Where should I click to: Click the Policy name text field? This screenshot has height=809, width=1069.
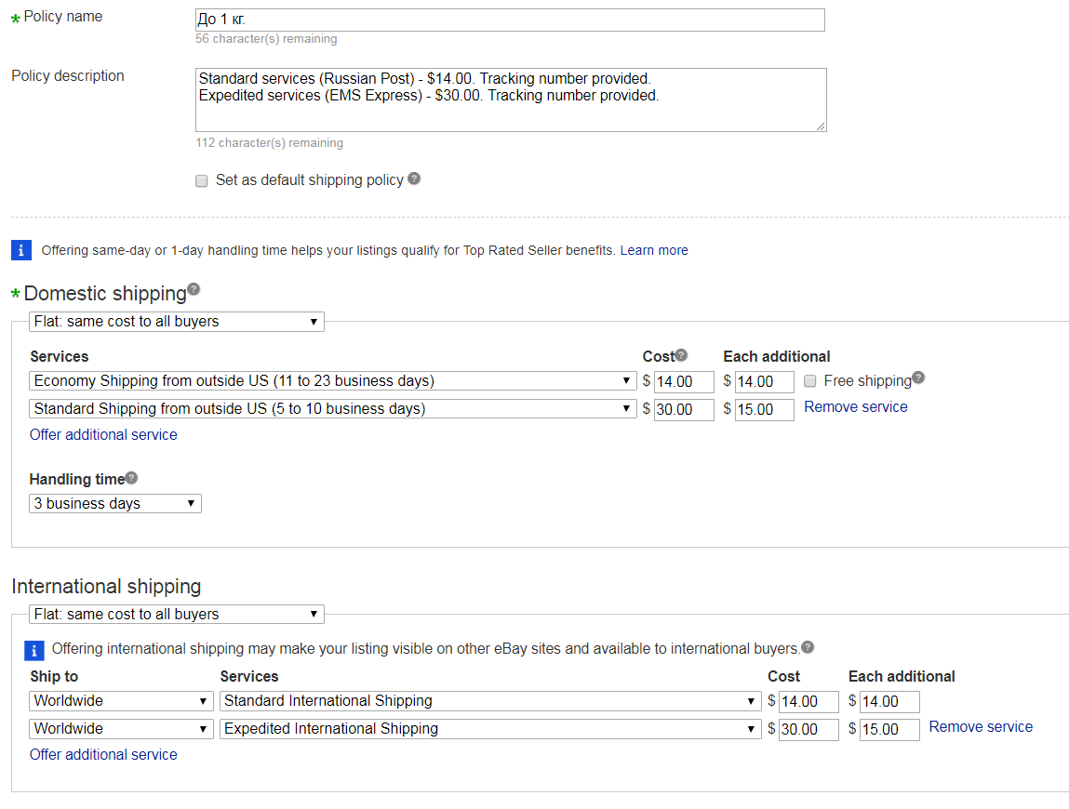(510, 20)
